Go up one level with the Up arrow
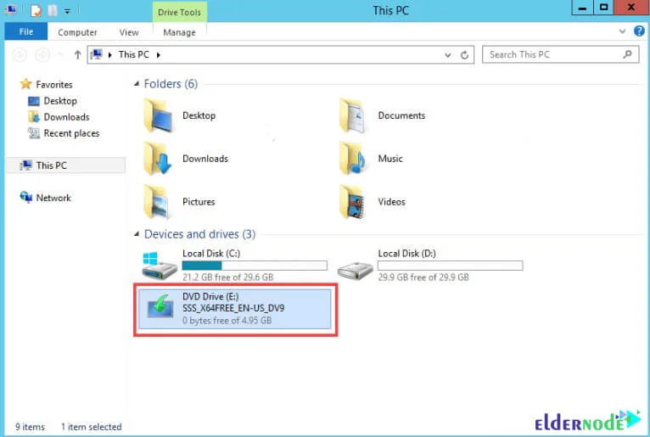Image resolution: width=650 pixels, height=437 pixels. pos(78,54)
